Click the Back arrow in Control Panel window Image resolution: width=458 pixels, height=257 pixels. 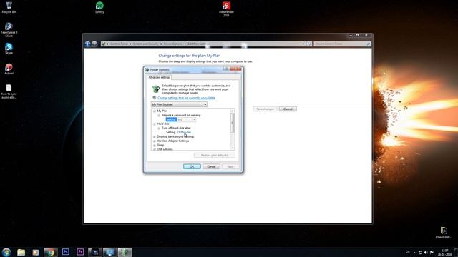(x=87, y=44)
